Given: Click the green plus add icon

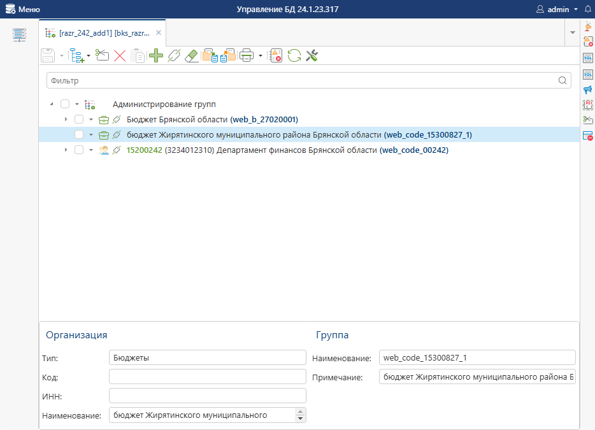Looking at the screenshot, I should 156,56.
